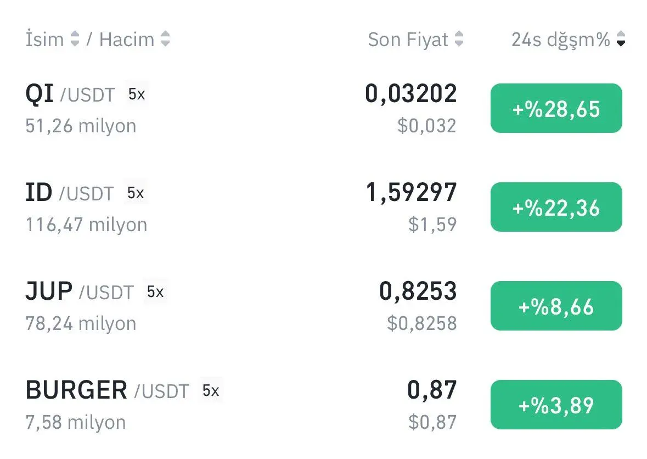Screen dimensions: 647x459
Task: Toggle the +%22,36 change display for ID
Action: pyautogui.click(x=556, y=207)
